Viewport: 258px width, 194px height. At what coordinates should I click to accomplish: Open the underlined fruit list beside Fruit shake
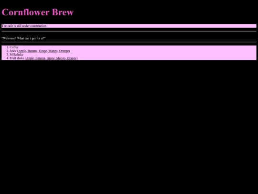point(51,58)
